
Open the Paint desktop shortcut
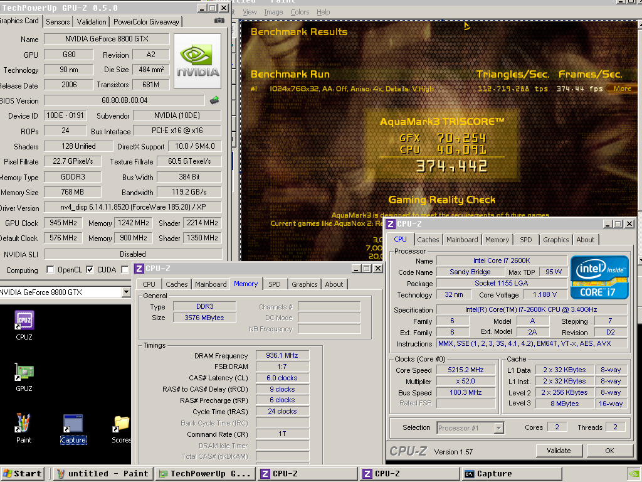pyautogui.click(x=24, y=428)
